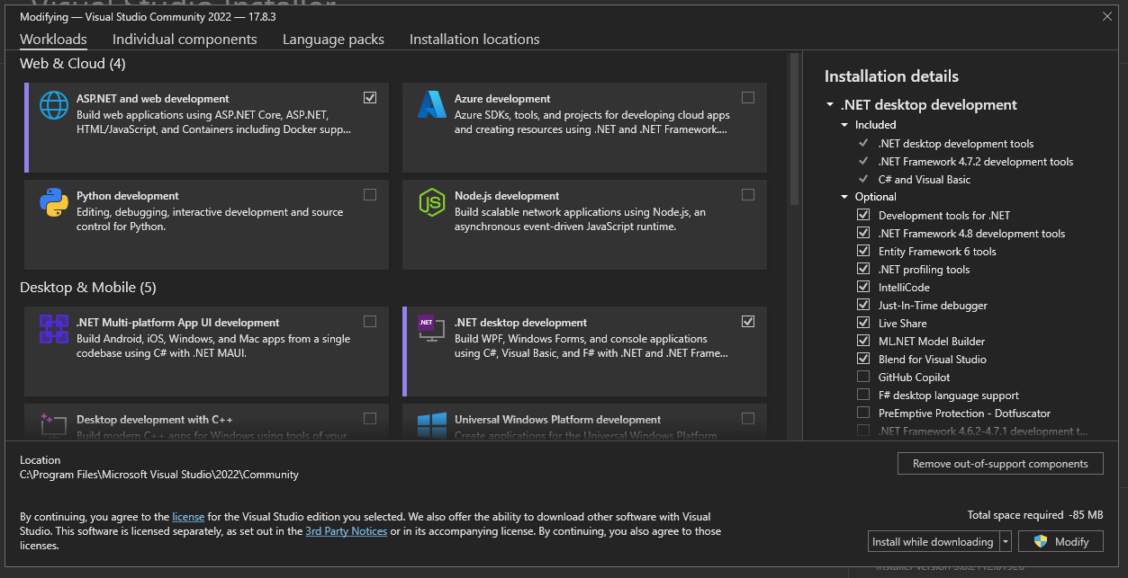Uncheck ASP.NET and web development workload
Screen dimensions: 1128x578
pos(370,97)
